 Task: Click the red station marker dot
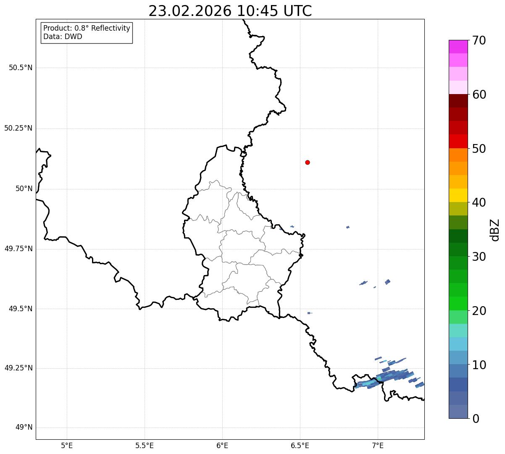pyautogui.click(x=308, y=163)
